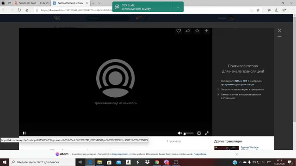Expand OBS Studio webcam notification dropdown

178,7
